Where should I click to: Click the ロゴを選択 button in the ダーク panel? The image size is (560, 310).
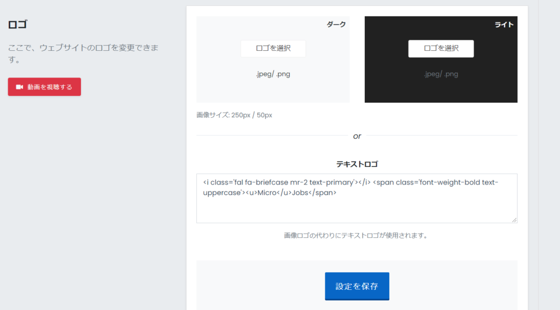(x=273, y=49)
